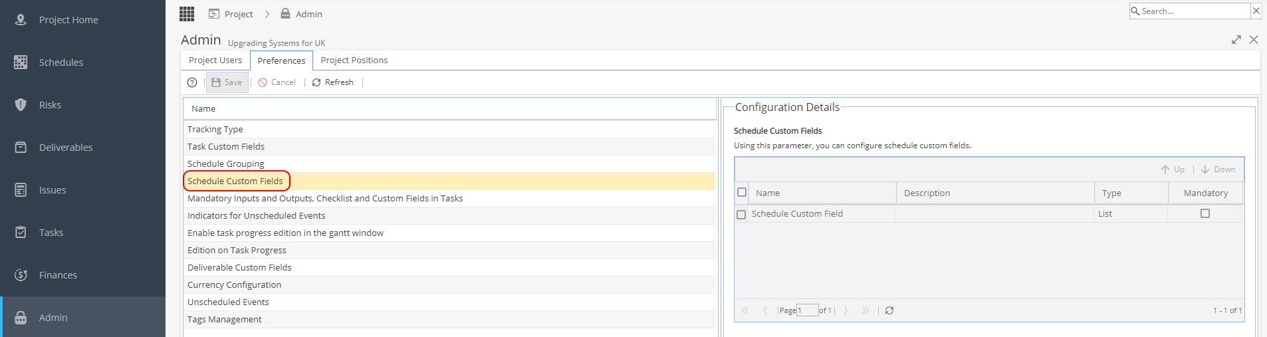This screenshot has width=1267, height=337.
Task: Open the Schedules icon in sidebar
Action: tap(21, 62)
